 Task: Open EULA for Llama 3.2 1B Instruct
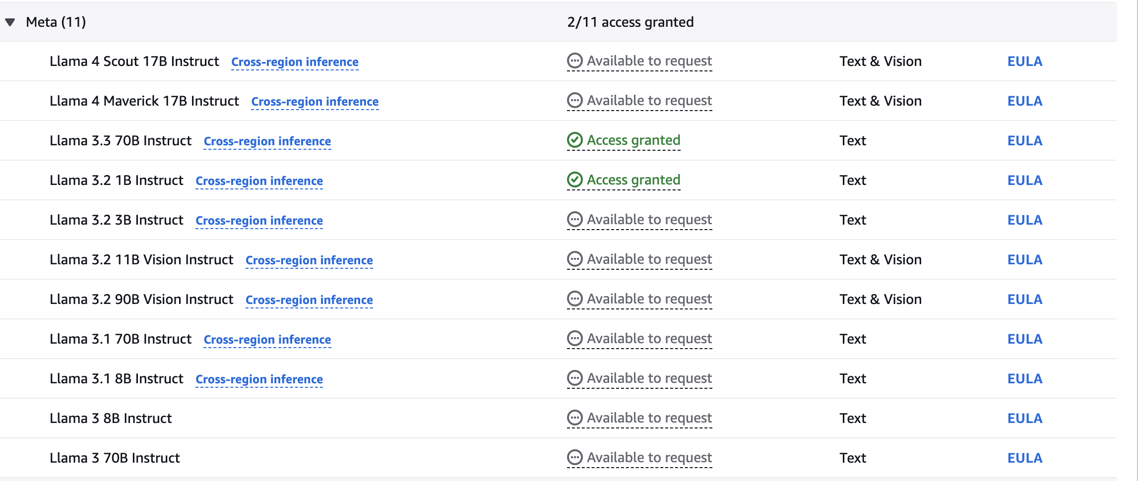1025,180
